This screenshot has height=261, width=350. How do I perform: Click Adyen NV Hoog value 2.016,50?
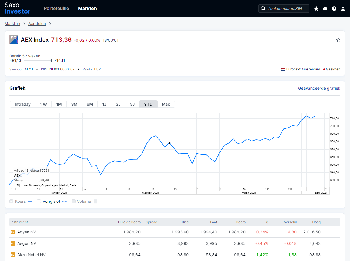312,232
